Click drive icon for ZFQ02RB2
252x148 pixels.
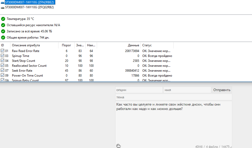(3, 8)
